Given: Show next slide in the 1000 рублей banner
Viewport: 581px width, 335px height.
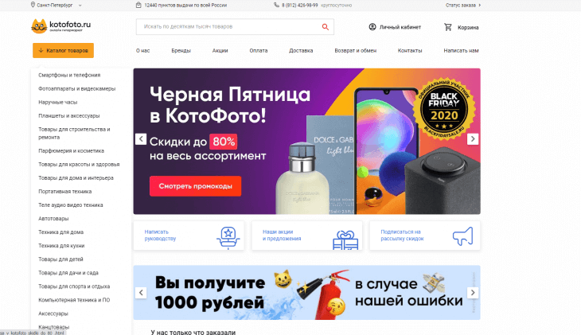Looking at the screenshot, I should point(473,292).
